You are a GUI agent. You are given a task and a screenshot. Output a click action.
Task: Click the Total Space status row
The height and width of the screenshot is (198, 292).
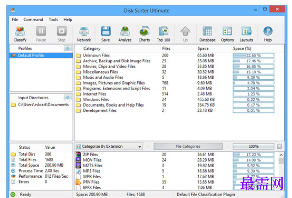(41, 165)
